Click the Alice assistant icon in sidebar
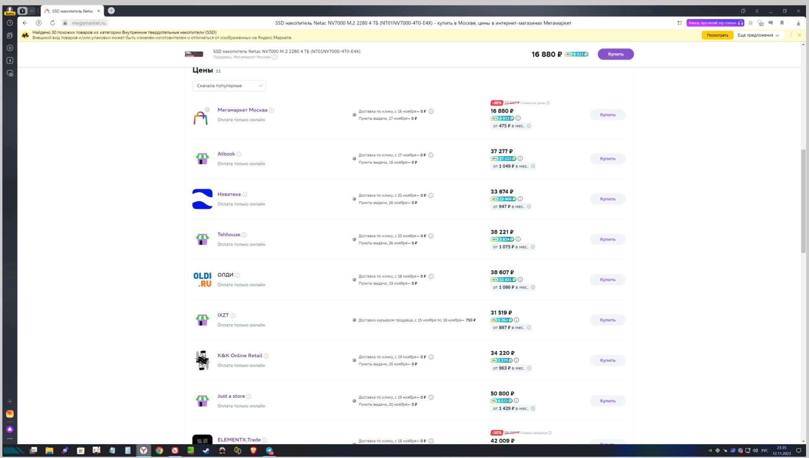The width and height of the screenshot is (809, 458). (x=10, y=429)
